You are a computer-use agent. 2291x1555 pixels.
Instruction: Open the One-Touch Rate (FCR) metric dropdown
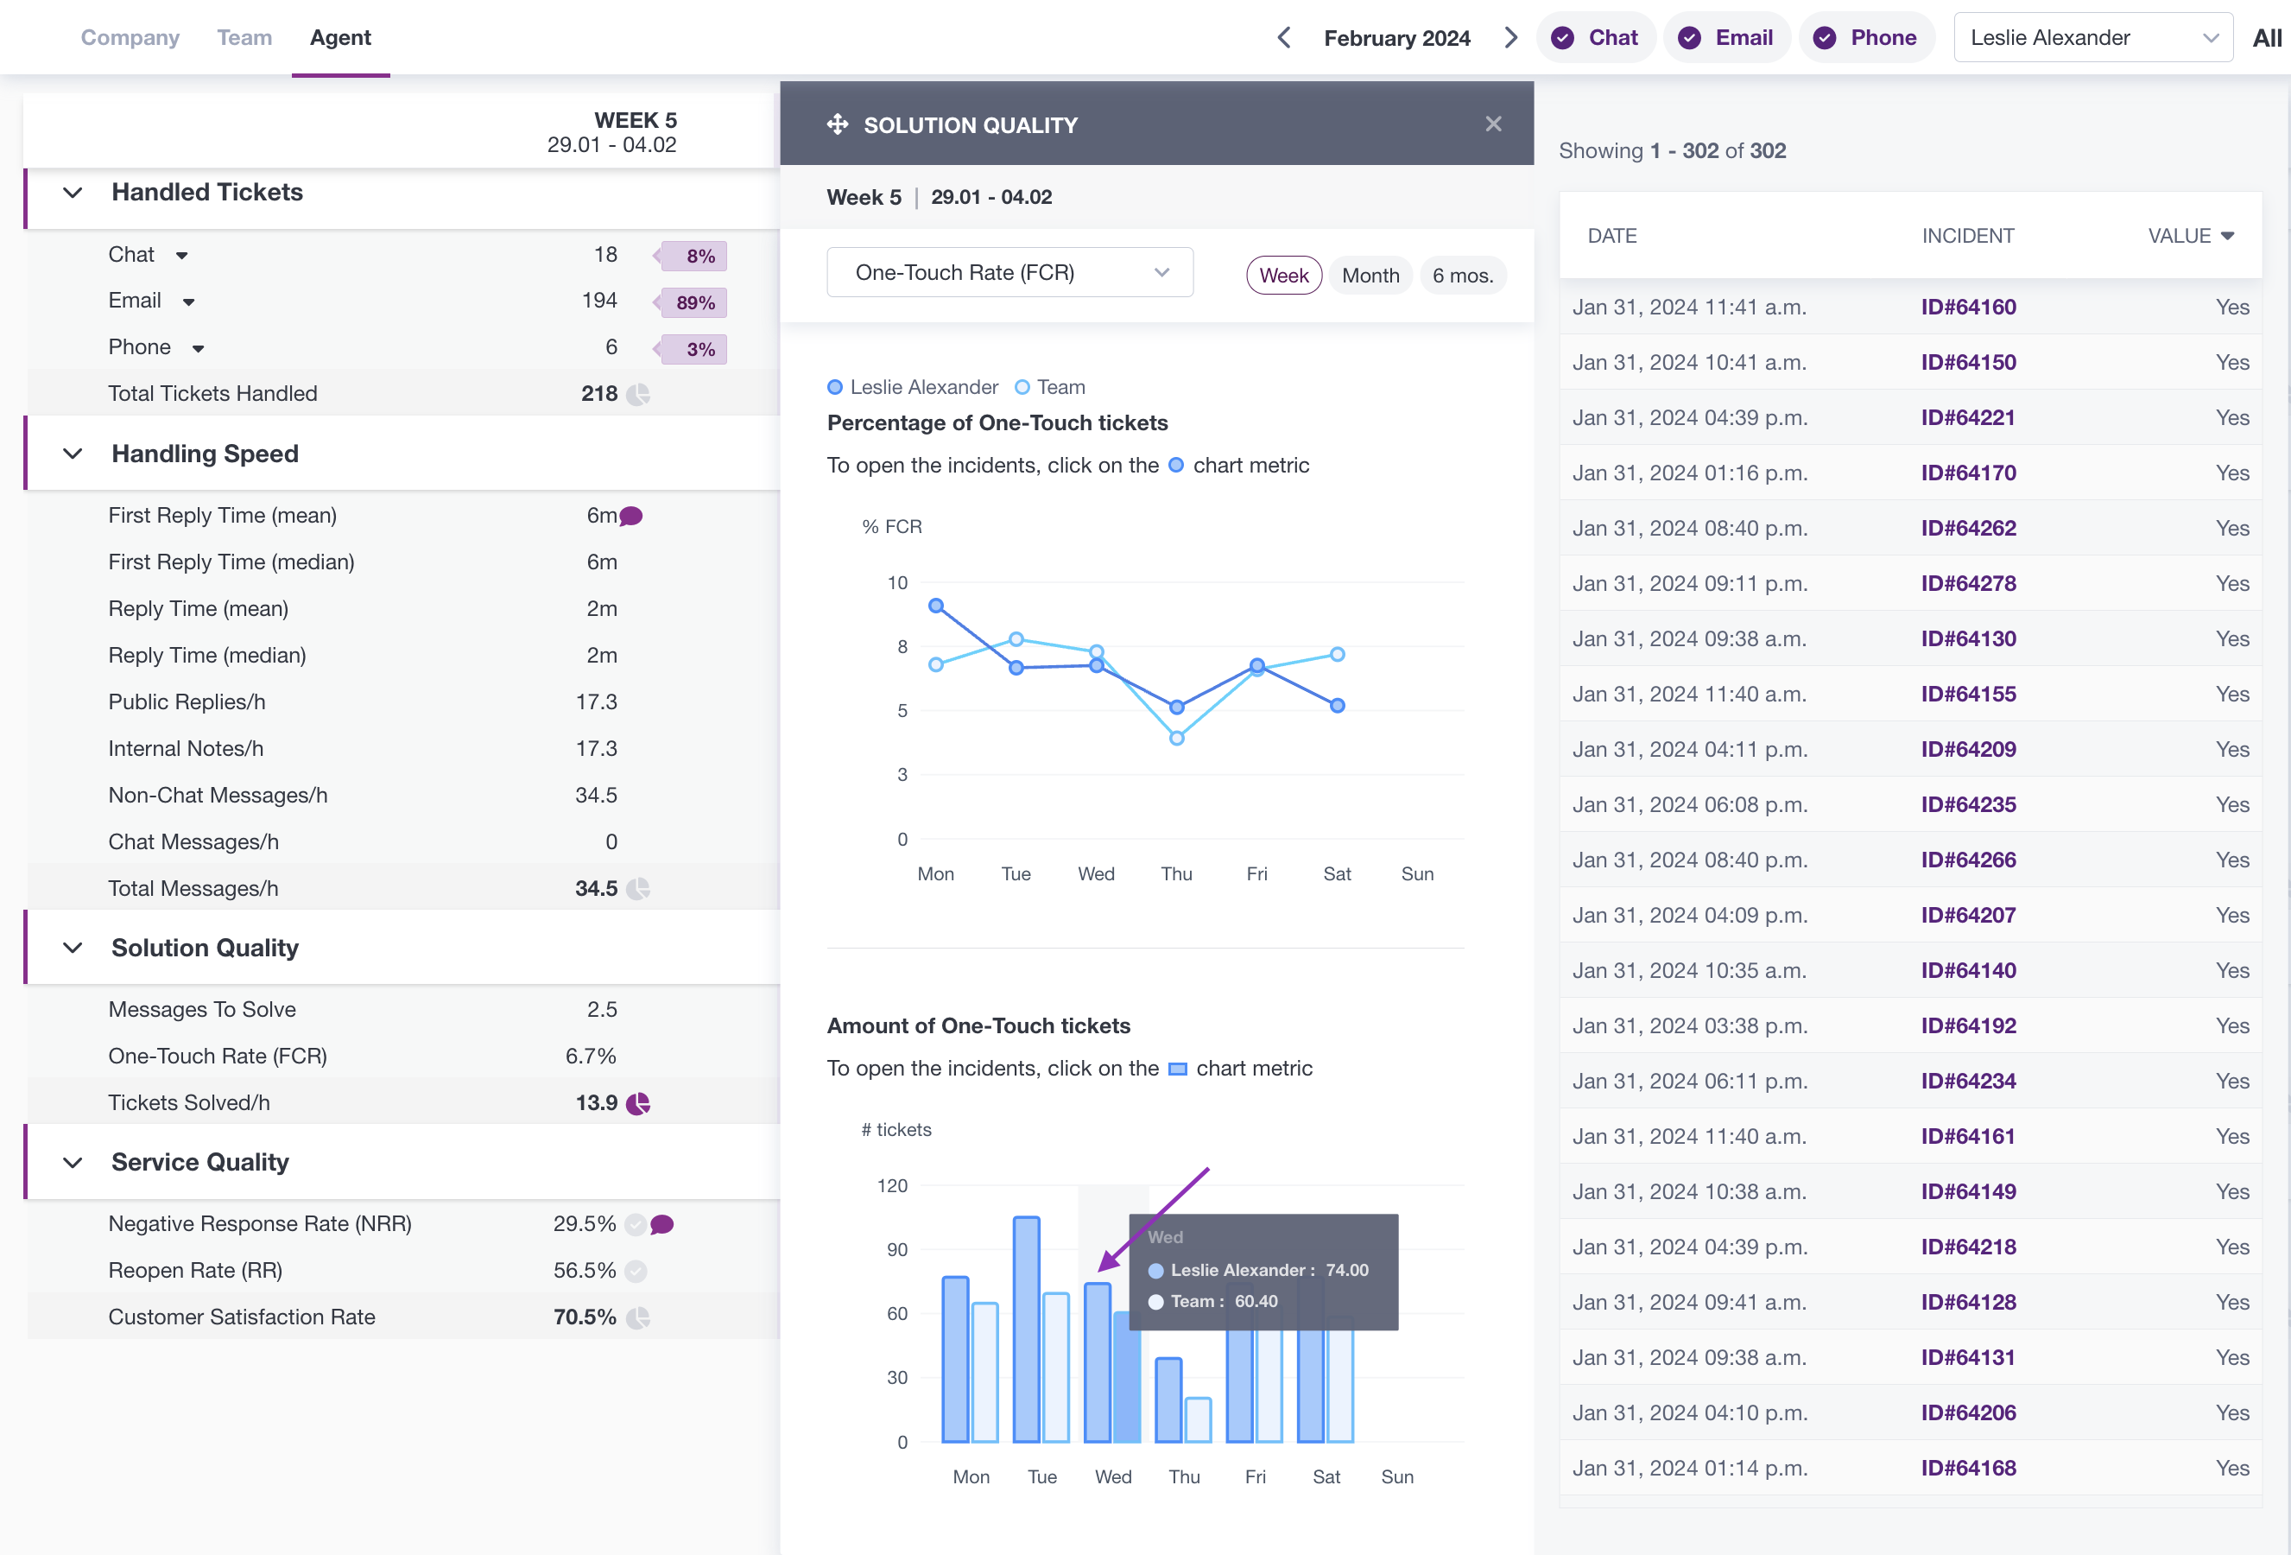click(1009, 272)
